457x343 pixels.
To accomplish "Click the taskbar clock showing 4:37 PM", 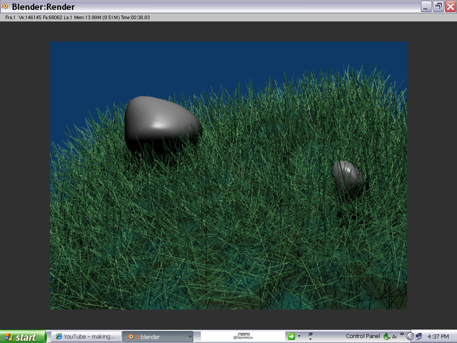I will click(438, 336).
